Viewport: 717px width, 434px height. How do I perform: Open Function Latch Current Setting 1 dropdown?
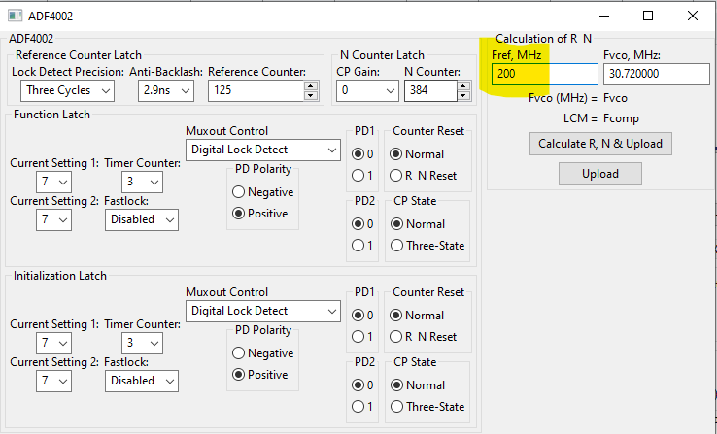point(53,182)
